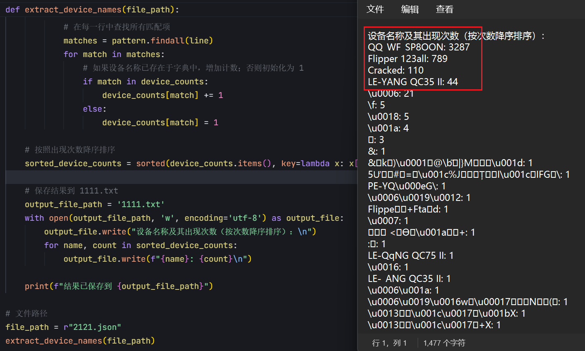585x351 pixels.
Task: Click the 'LE- ANG QC35 II: 1' line
Action: pyautogui.click(x=409, y=279)
